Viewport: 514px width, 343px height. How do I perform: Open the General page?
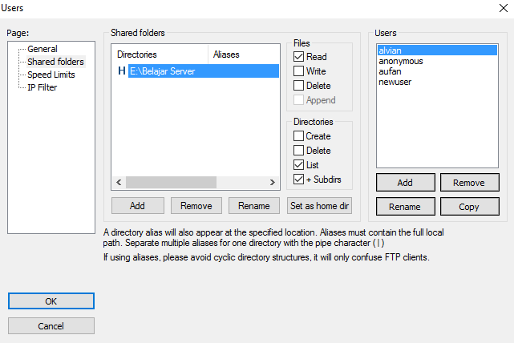click(x=42, y=49)
